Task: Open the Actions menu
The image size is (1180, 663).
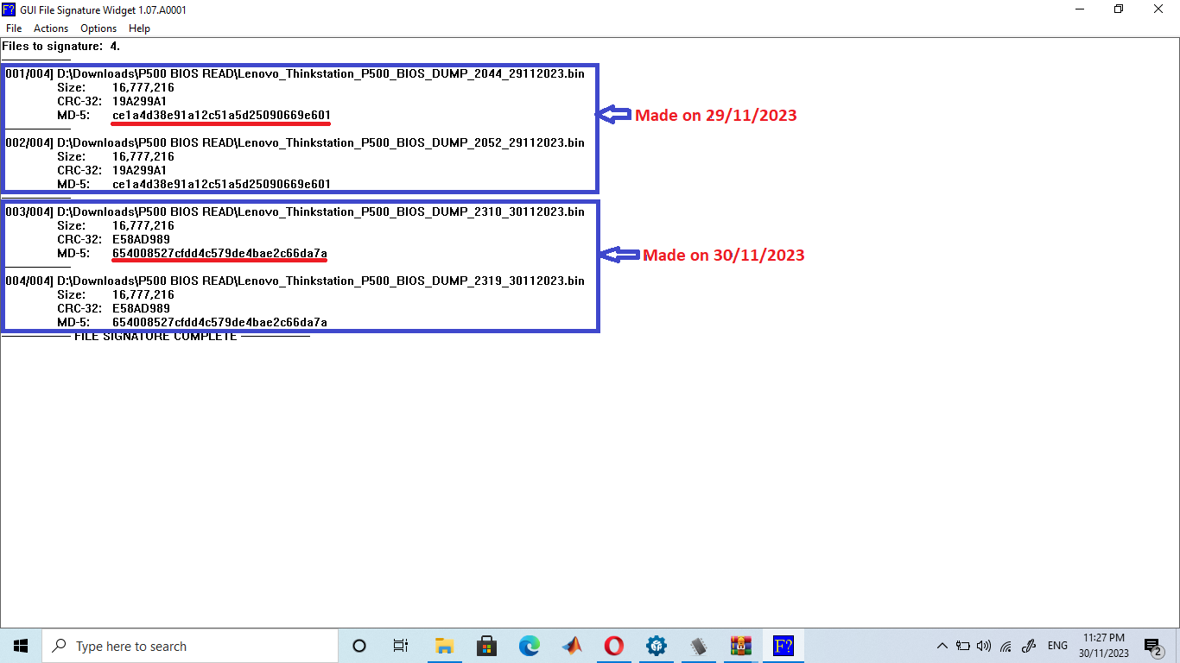Action: tap(51, 28)
